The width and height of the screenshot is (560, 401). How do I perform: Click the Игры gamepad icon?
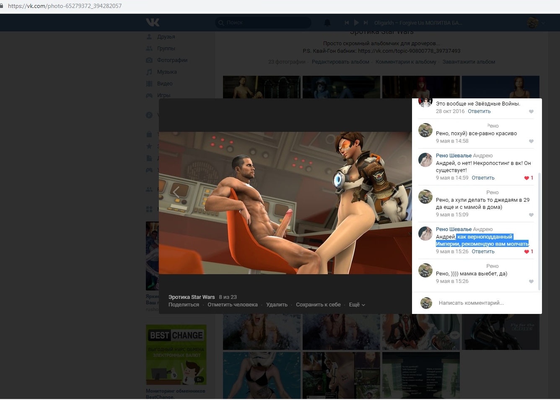coord(149,95)
